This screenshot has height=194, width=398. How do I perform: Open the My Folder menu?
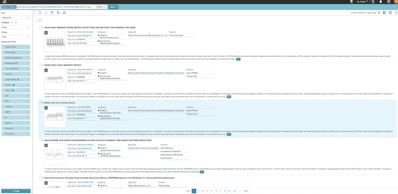click(362, 1)
